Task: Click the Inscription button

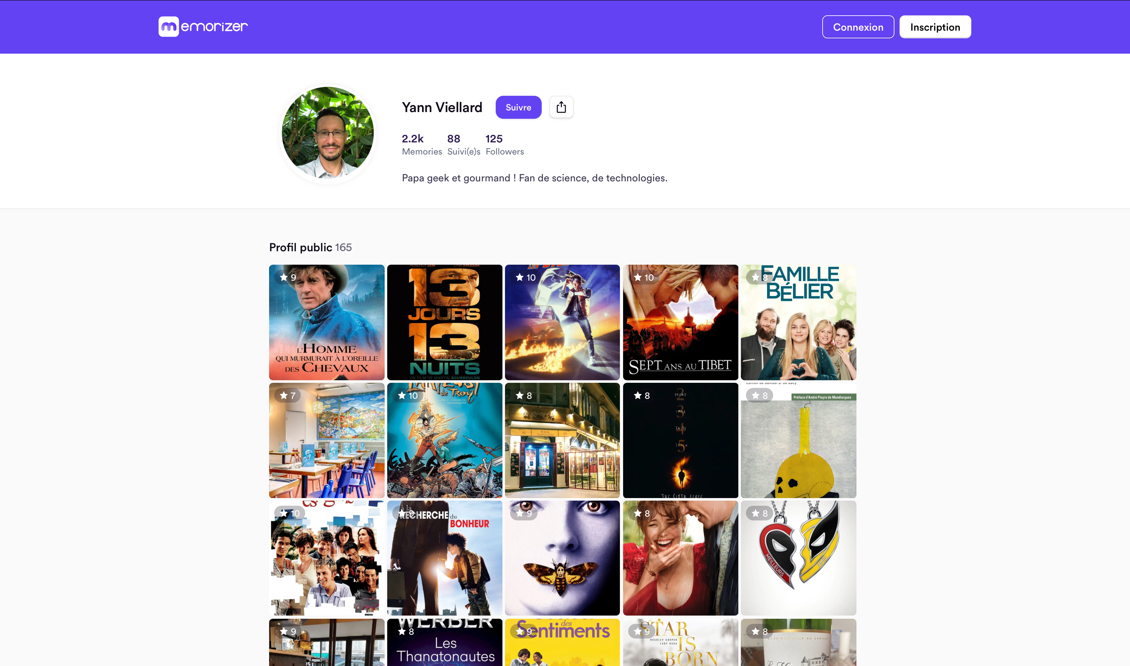Action: [935, 27]
